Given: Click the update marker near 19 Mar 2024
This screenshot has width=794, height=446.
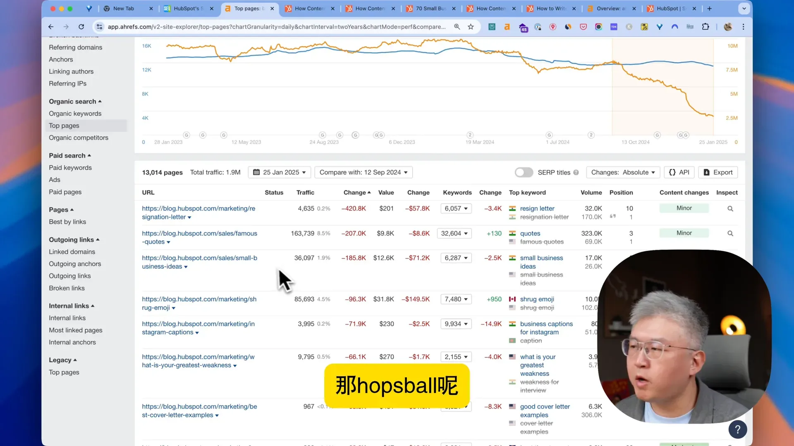Looking at the screenshot, I should point(470,135).
